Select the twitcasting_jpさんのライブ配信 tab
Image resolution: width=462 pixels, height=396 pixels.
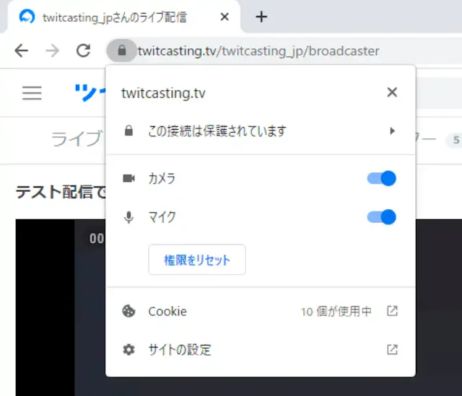(123, 17)
